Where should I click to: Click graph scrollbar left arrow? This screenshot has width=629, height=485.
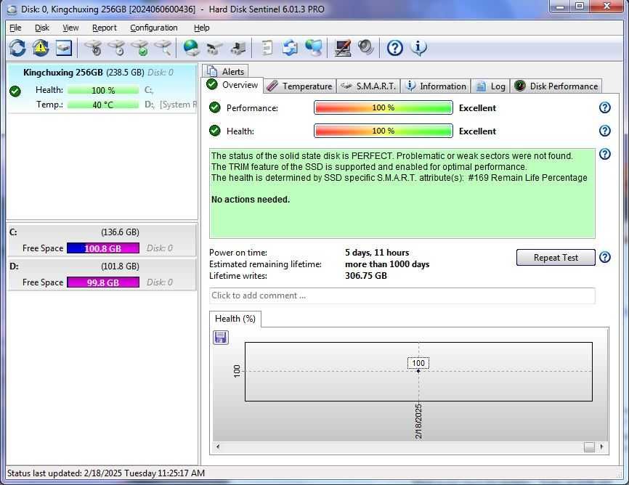pyautogui.click(x=218, y=447)
